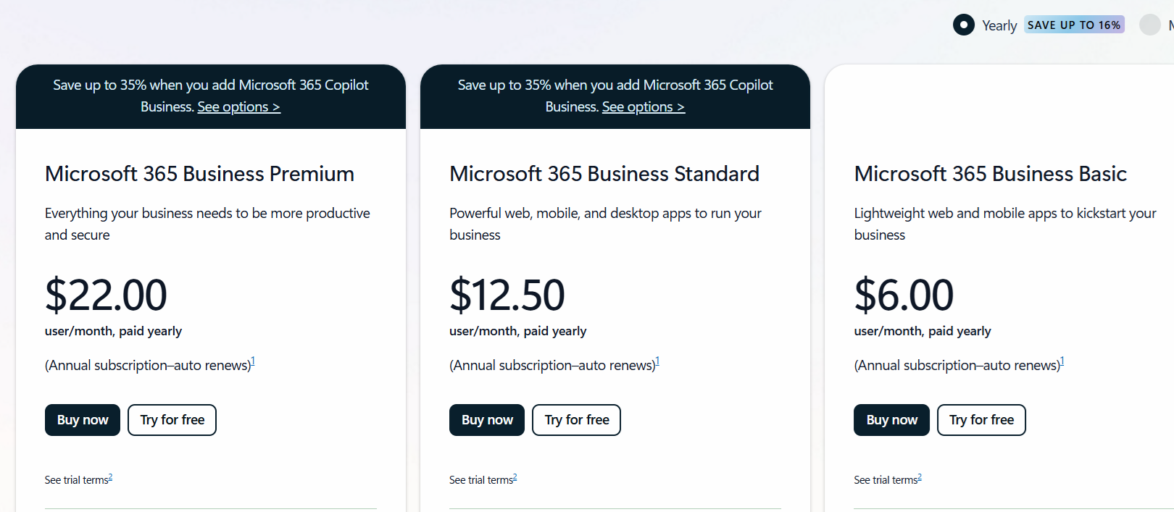Click footnote 1 after Standard annual subscription
This screenshot has width=1174, height=512.
pos(657,361)
